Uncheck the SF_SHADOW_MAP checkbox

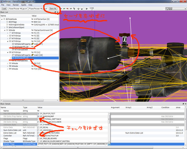point(38,116)
